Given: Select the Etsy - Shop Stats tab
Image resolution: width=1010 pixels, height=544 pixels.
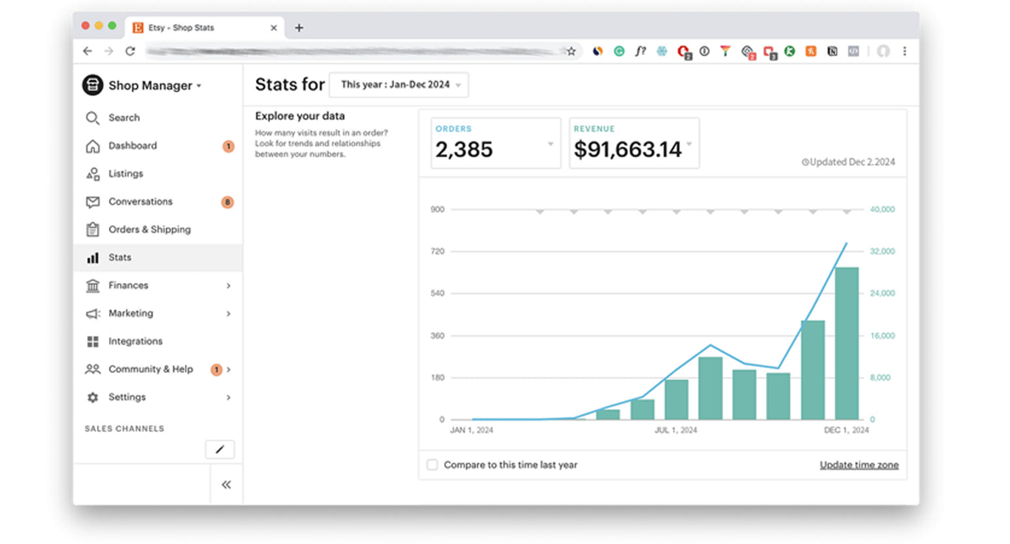Looking at the screenshot, I should coord(203,28).
